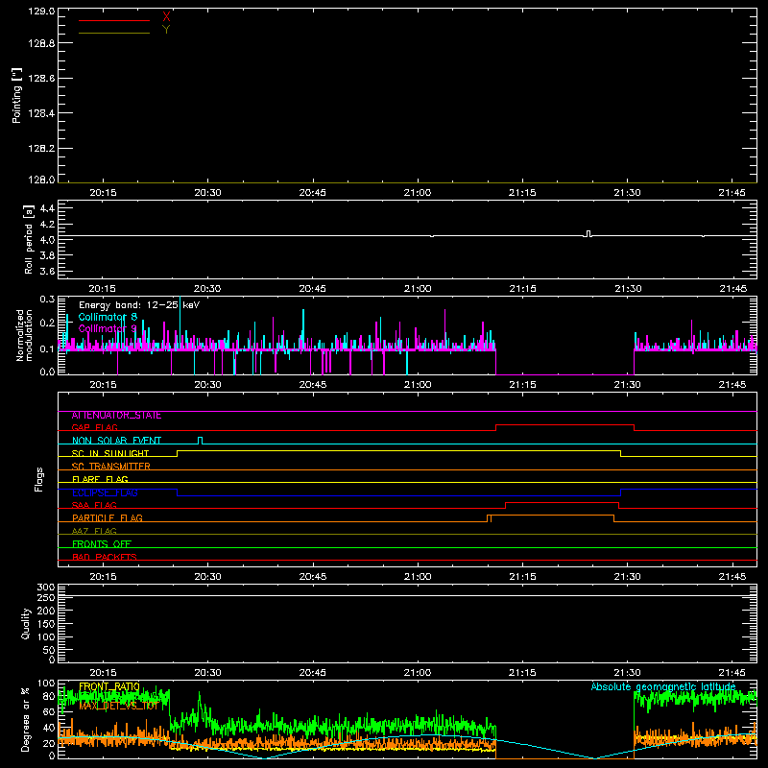Image resolution: width=768 pixels, height=768 pixels.
Task: Click the PARTICLE_FLAG label
Action: coord(108,518)
